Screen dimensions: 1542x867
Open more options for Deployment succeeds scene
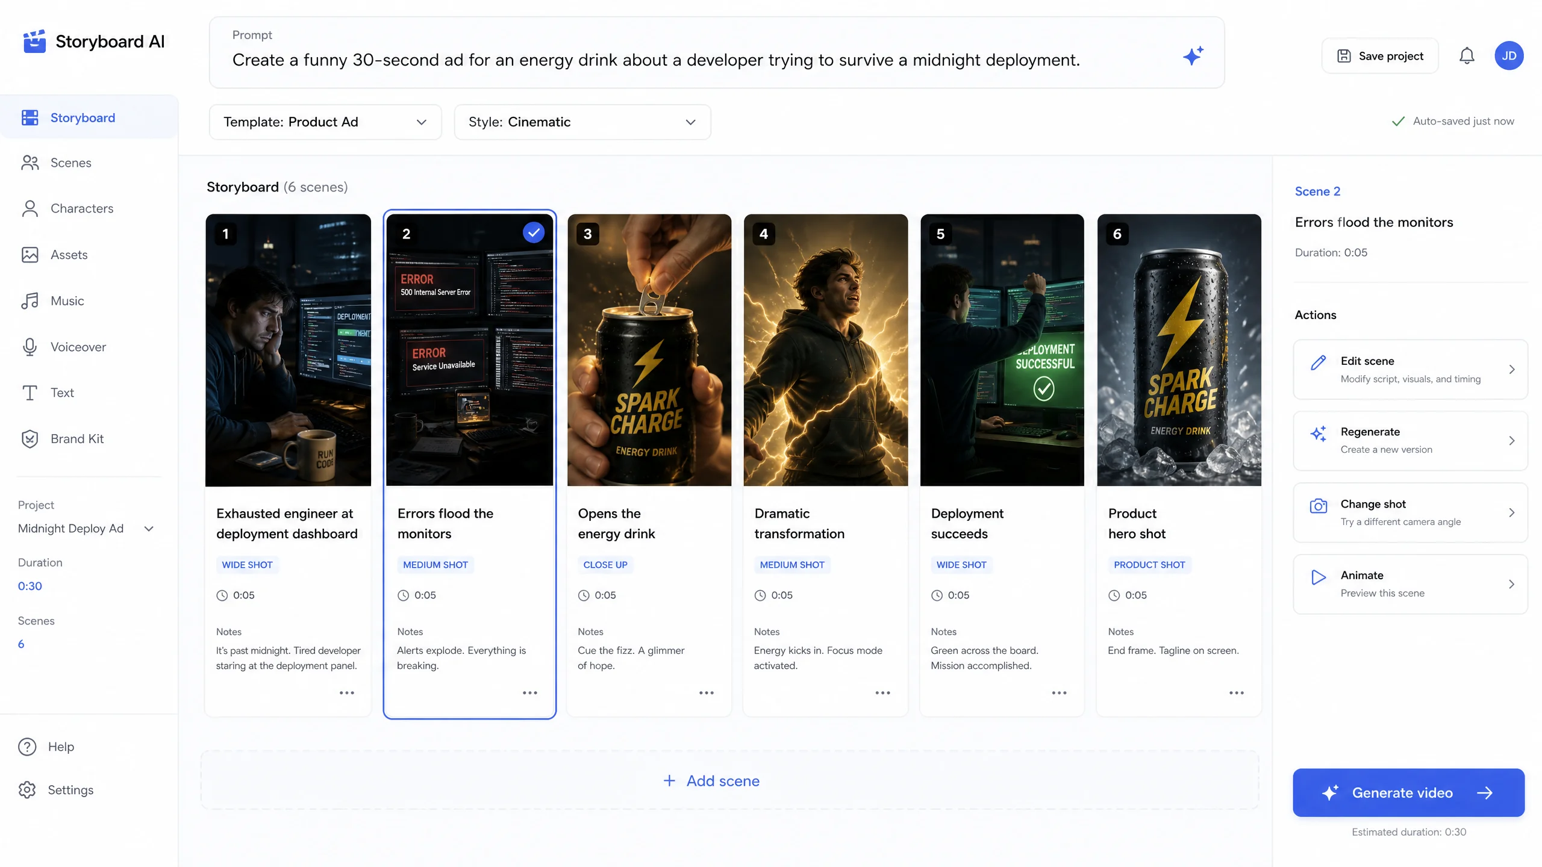[1060, 693]
